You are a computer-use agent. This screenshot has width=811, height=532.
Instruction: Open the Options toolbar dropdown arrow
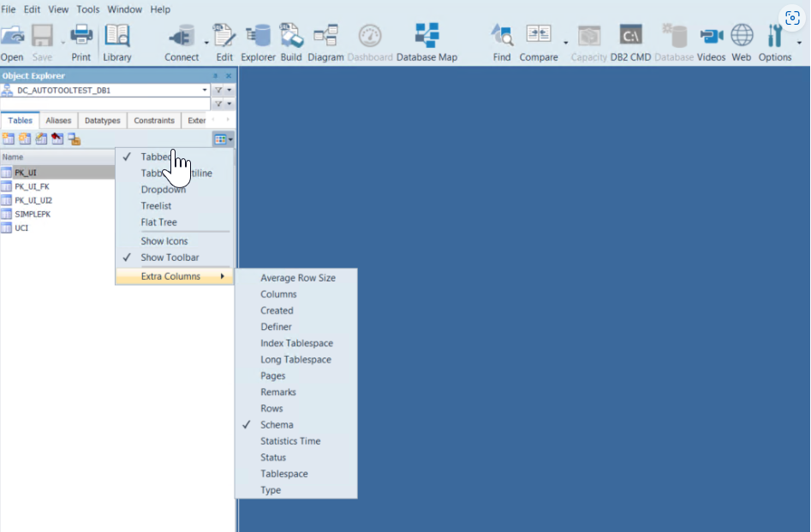pyautogui.click(x=800, y=42)
